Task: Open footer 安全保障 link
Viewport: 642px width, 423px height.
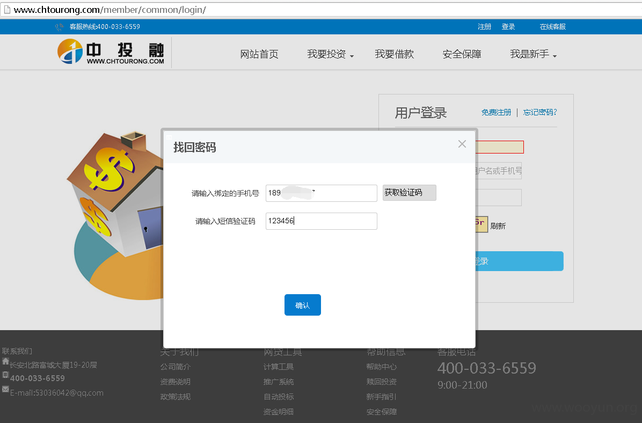Action: [382, 412]
